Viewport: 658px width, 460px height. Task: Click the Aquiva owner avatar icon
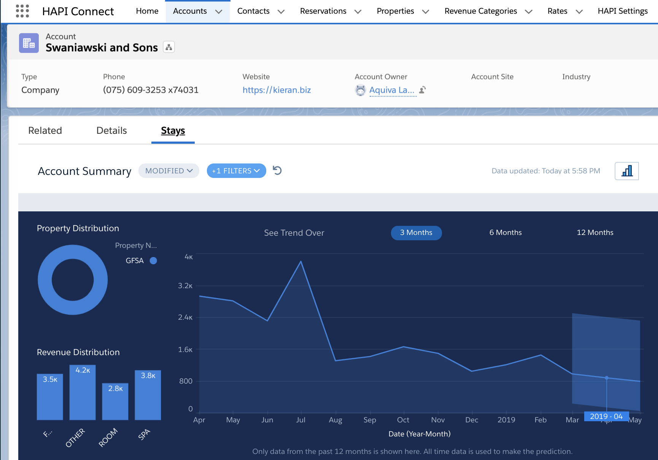point(360,90)
